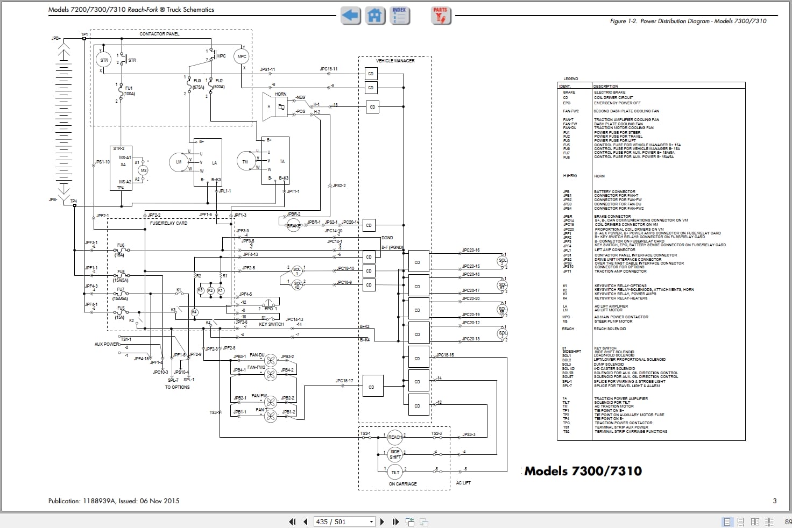Click the page number 3 in footer
Image resolution: width=792 pixels, height=528 pixels.
click(775, 501)
